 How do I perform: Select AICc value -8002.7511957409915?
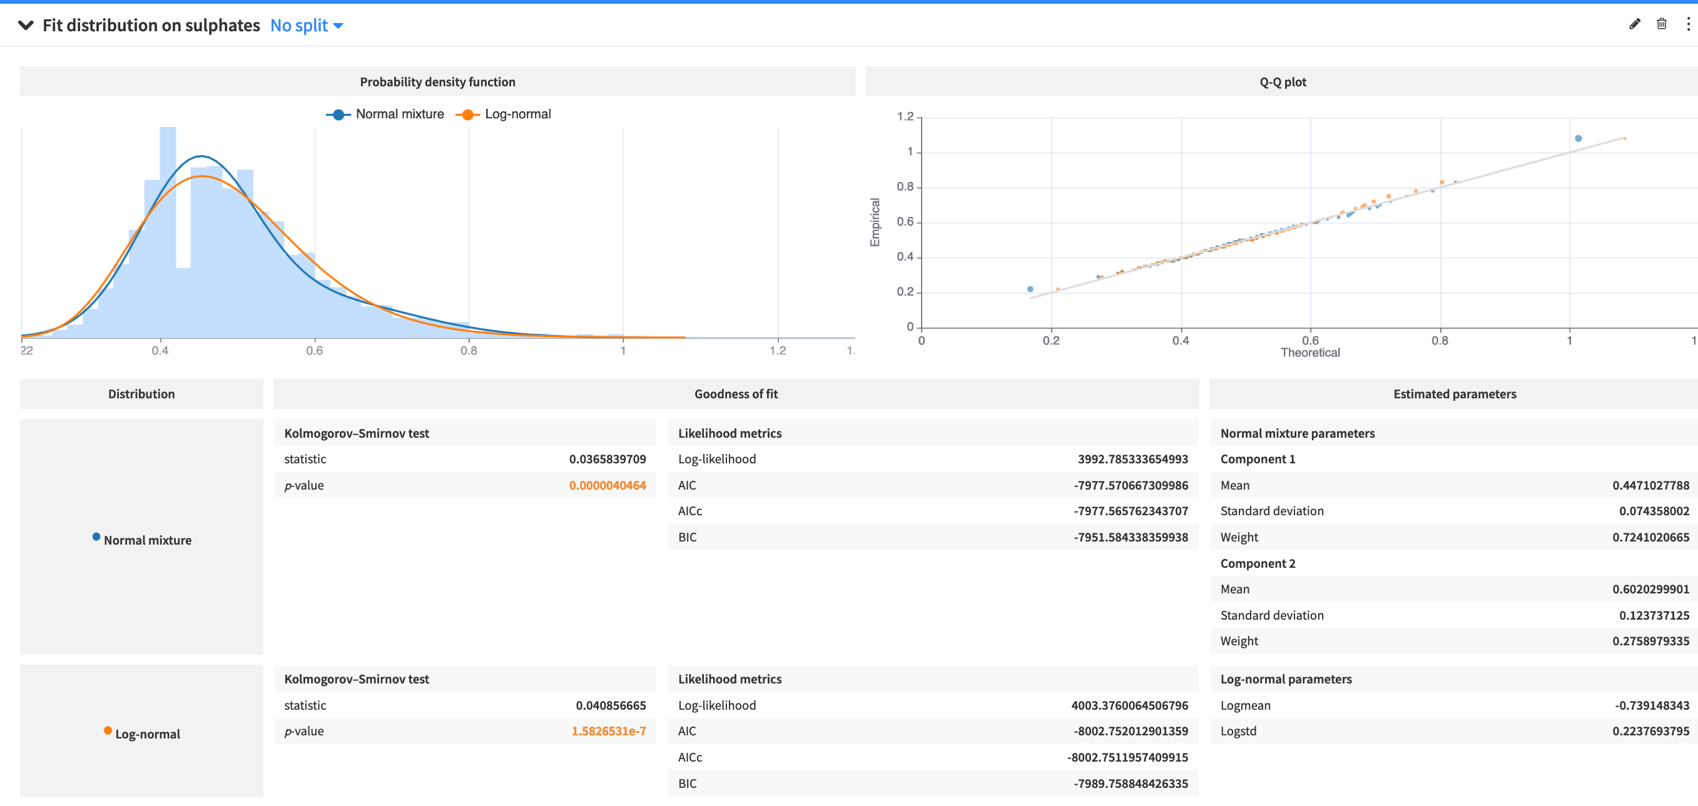coord(1127,757)
